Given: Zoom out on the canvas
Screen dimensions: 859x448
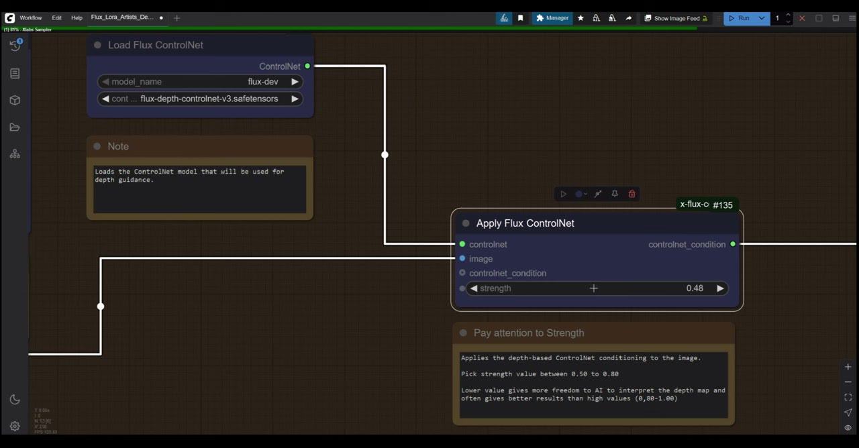Looking at the screenshot, I should (x=848, y=382).
